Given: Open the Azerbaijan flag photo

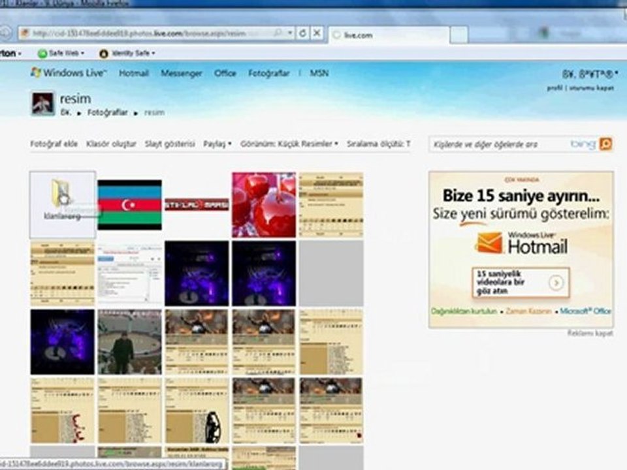Looking at the screenshot, I should [x=129, y=204].
